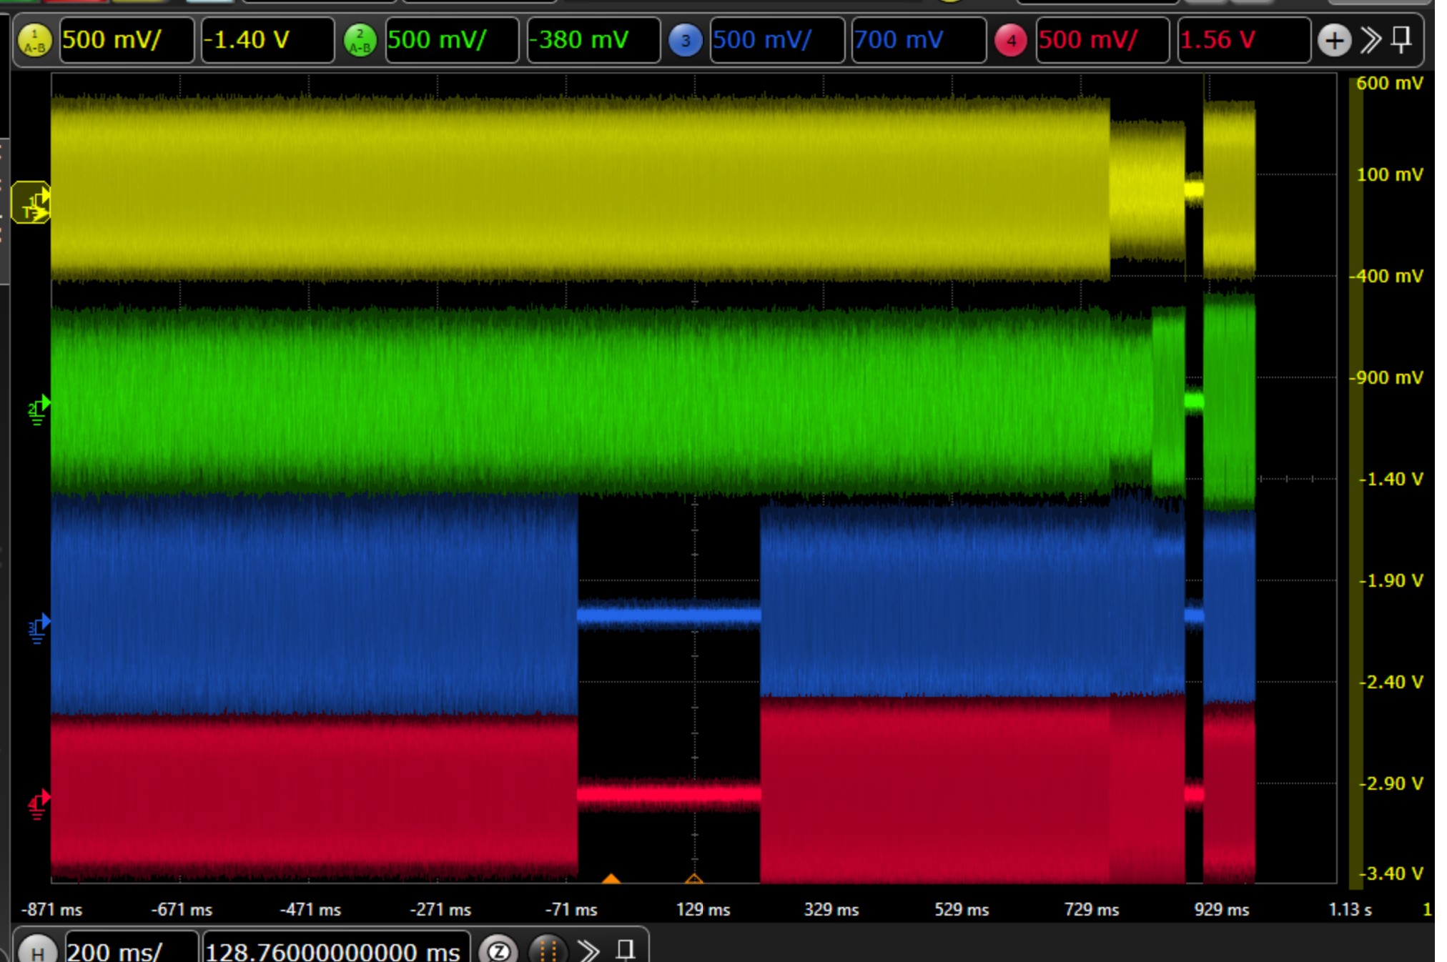Select hollow orange time reference marker

[693, 878]
